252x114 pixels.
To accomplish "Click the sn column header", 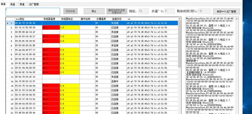I will pyautogui.click(x=152, y=19).
